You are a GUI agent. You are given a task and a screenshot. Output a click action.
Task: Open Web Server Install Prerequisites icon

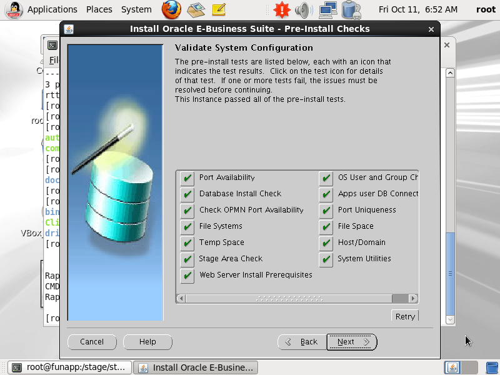187,276
